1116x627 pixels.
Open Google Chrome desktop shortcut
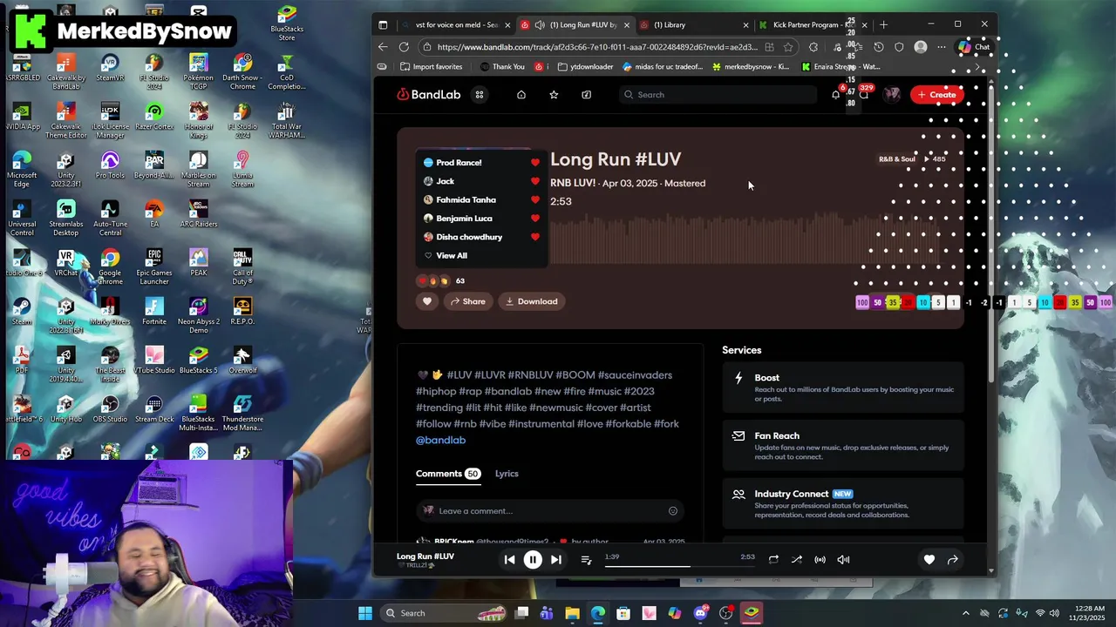pyautogui.click(x=110, y=266)
